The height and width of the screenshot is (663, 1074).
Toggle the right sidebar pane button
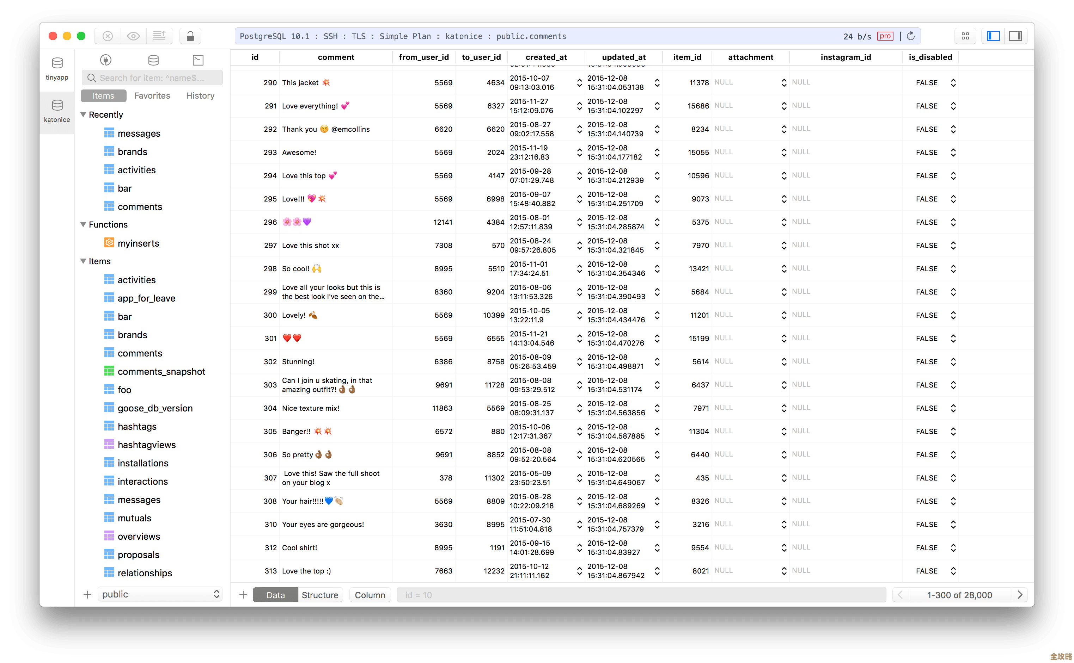1015,36
